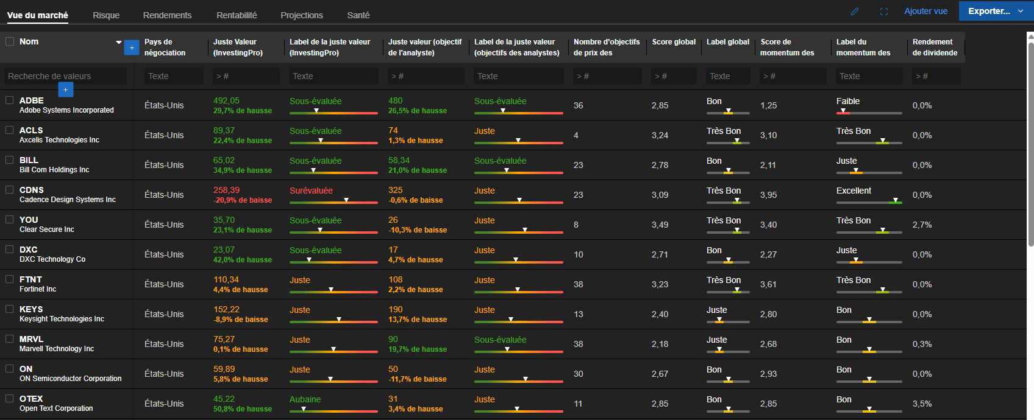
Task: Sort by Juste Valeur (InvestingPro) header
Action: (238, 47)
